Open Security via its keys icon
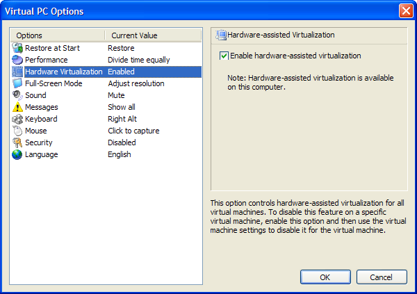Image resolution: width=417 pixels, height=294 pixels. (x=17, y=142)
